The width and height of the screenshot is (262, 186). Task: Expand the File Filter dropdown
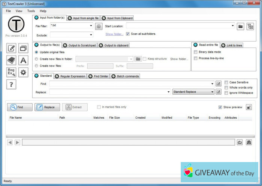click(x=91, y=26)
